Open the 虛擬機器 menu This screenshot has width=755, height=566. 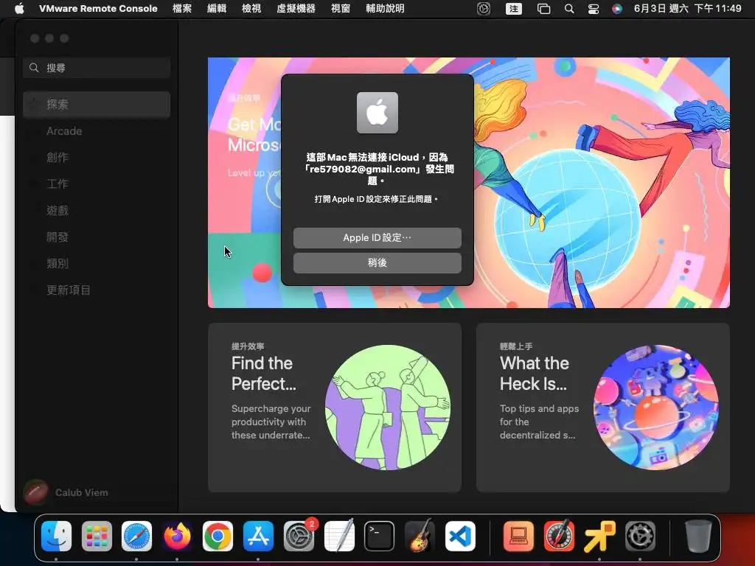[296, 9]
